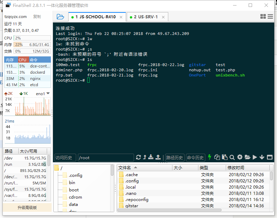Open the eno1 network interface dropdown
The width and height of the screenshot is (277, 218).
click(x=43, y=94)
